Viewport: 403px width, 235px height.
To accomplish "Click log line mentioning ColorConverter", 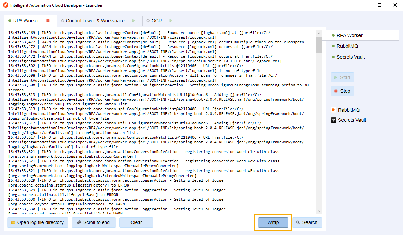I will [x=72, y=156].
